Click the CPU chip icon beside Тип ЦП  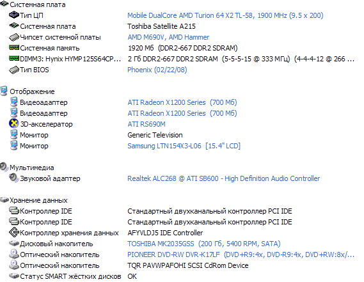click(13, 15)
